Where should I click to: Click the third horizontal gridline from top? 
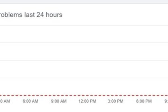click(84, 60)
